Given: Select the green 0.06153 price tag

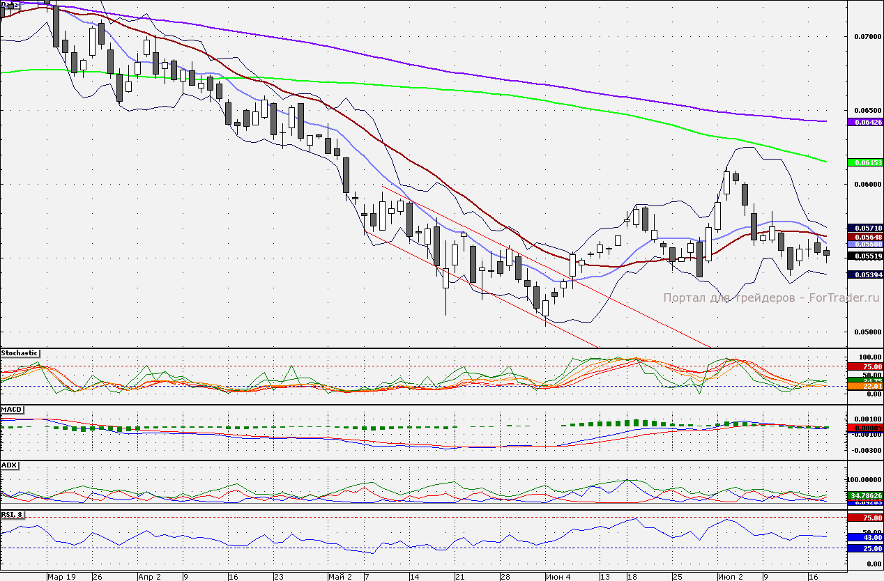Looking at the screenshot, I should pos(864,162).
